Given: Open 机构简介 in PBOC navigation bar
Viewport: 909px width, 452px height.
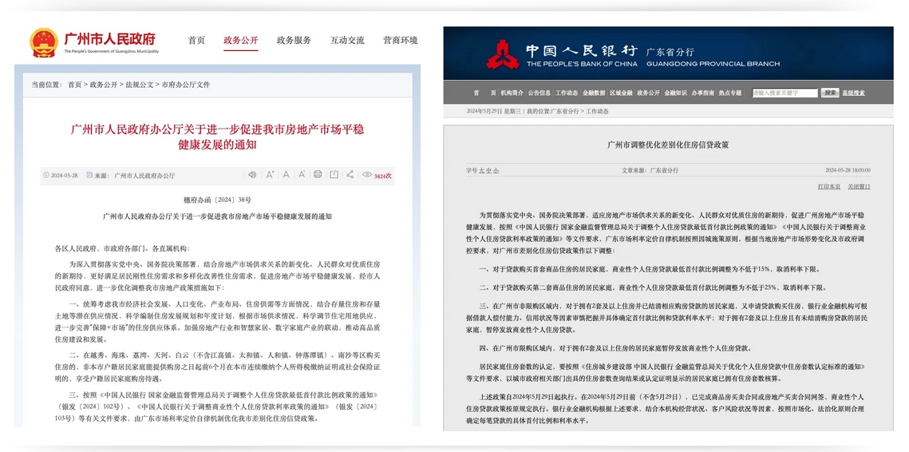Looking at the screenshot, I should point(512,93).
